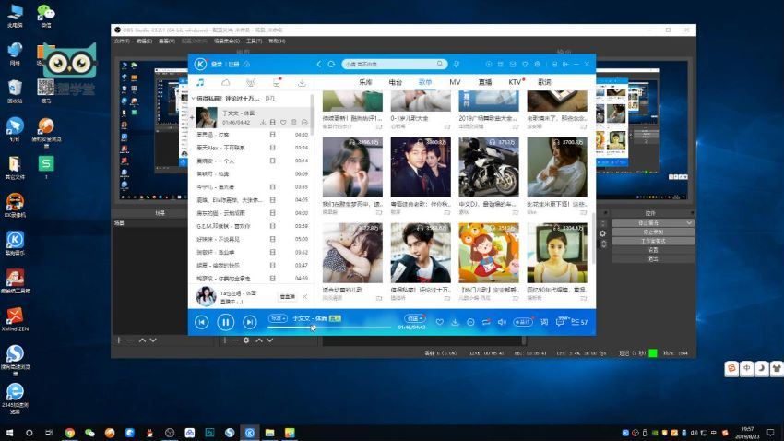The width and height of the screenshot is (784, 441).
Task: Open the sound quality dropdown in player bar
Action: [414, 318]
